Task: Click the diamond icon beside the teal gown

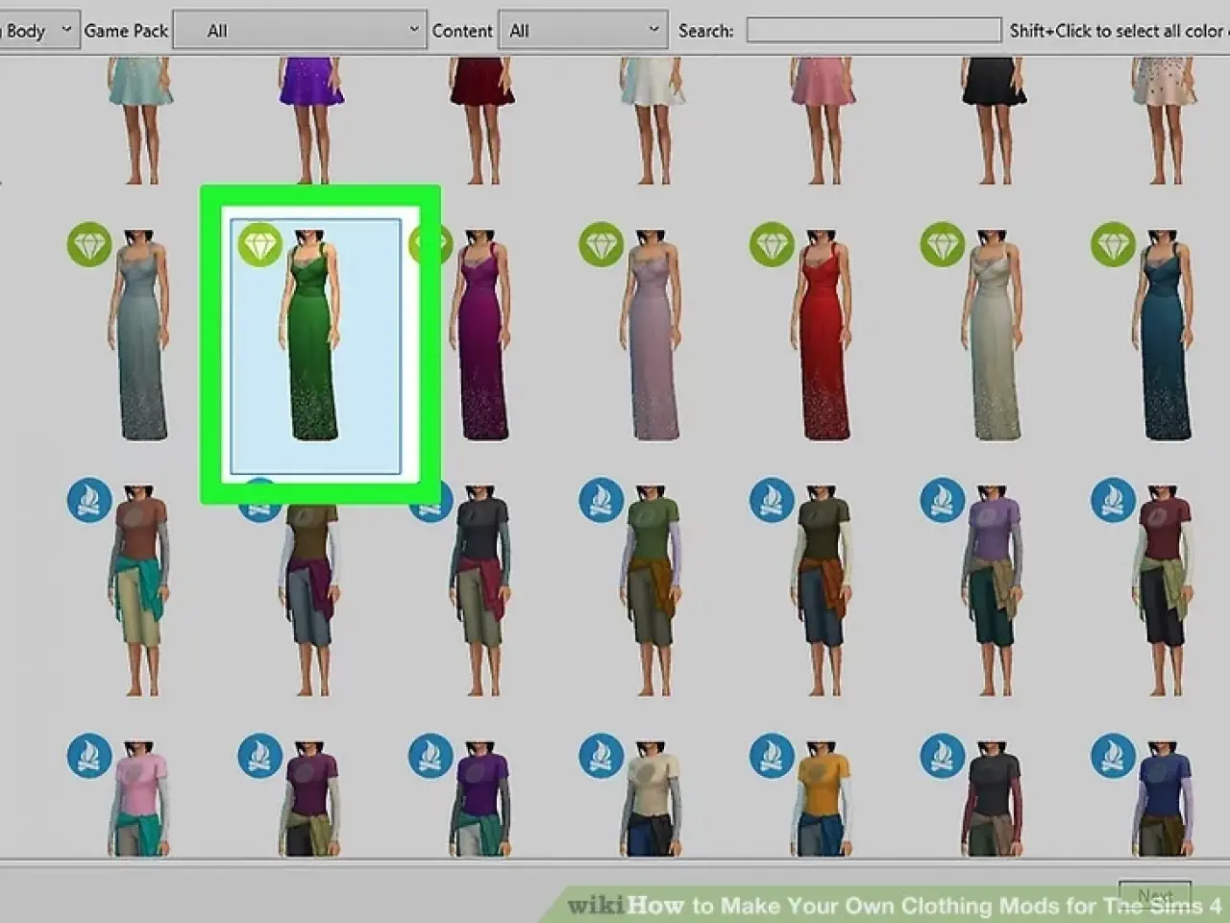Action: (1113, 245)
